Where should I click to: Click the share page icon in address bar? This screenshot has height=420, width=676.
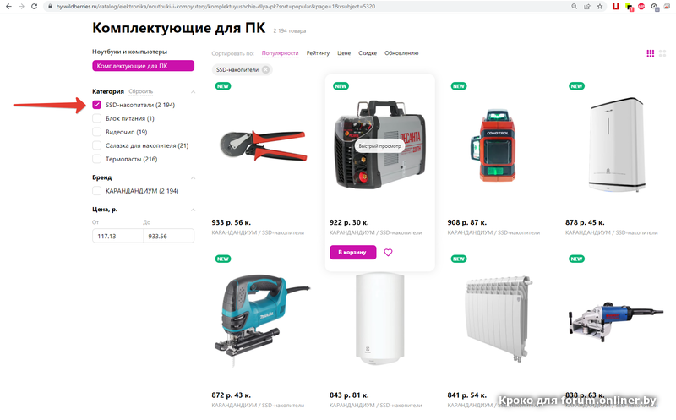(x=586, y=7)
